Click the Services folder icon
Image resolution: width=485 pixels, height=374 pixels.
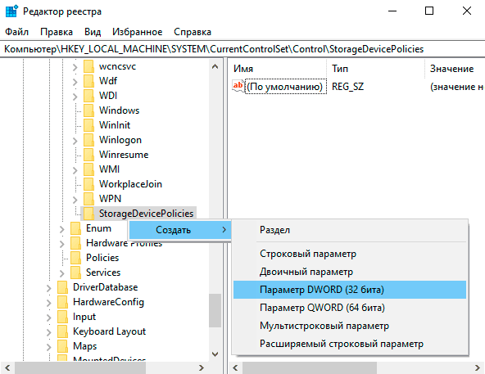(75, 273)
